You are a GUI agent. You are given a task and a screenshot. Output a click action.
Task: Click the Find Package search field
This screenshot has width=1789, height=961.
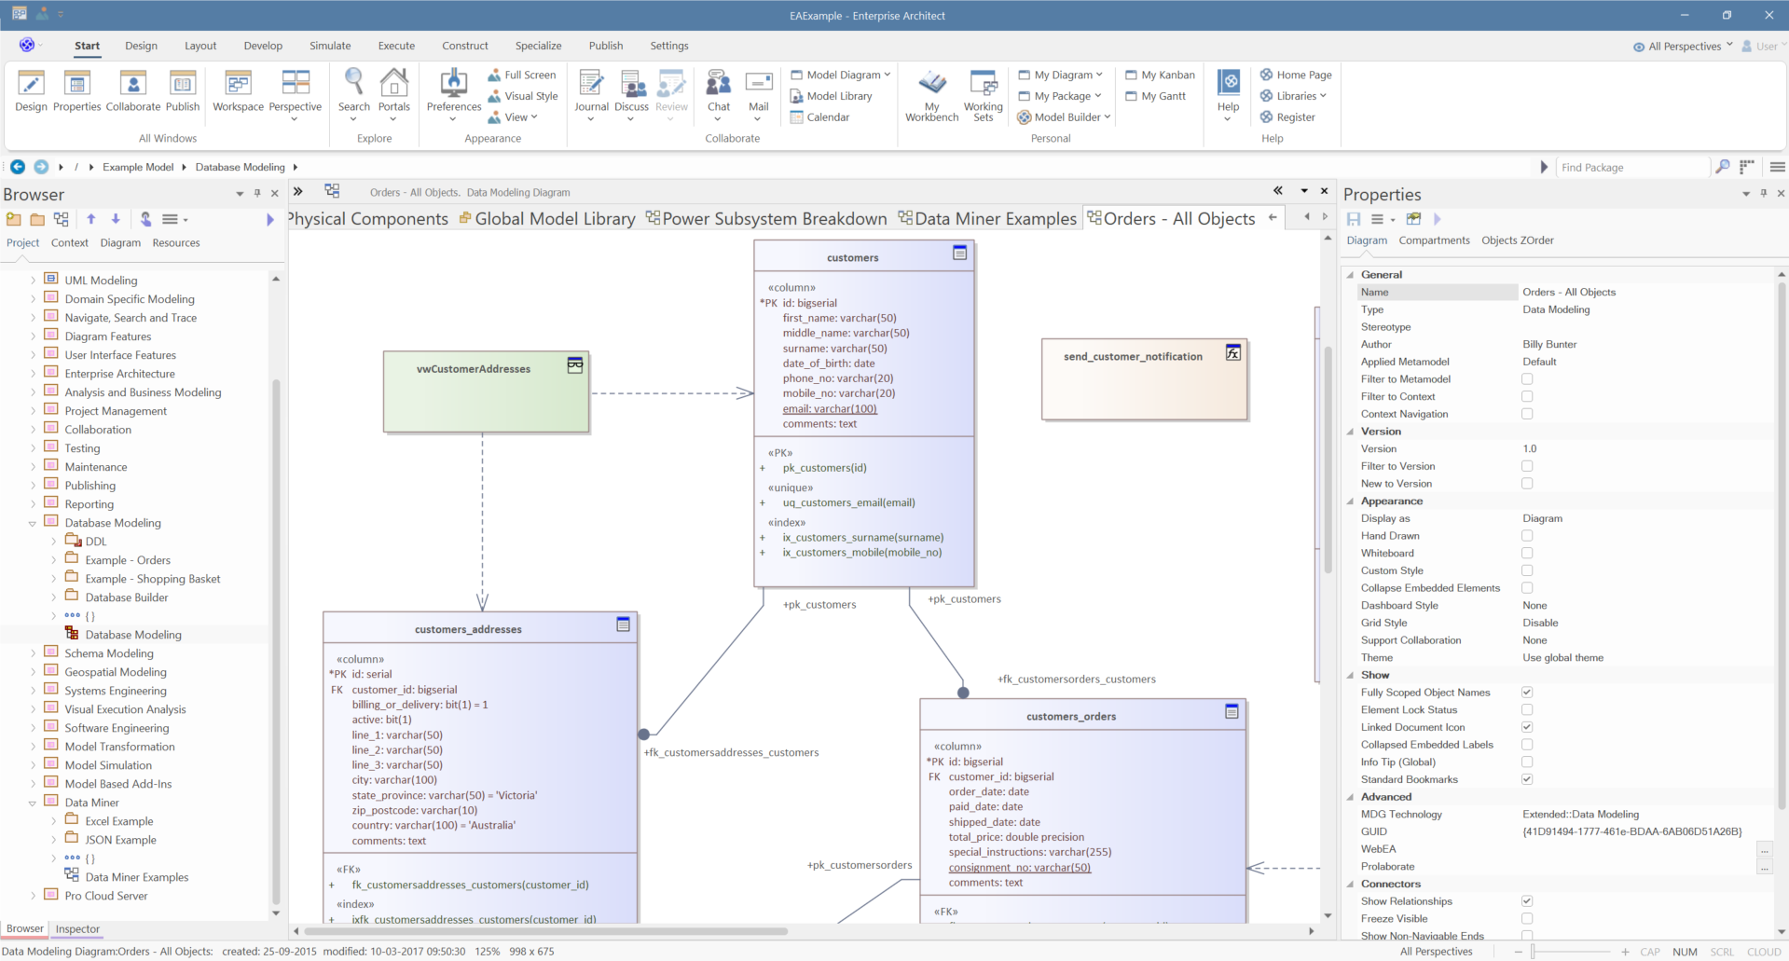coord(1631,168)
